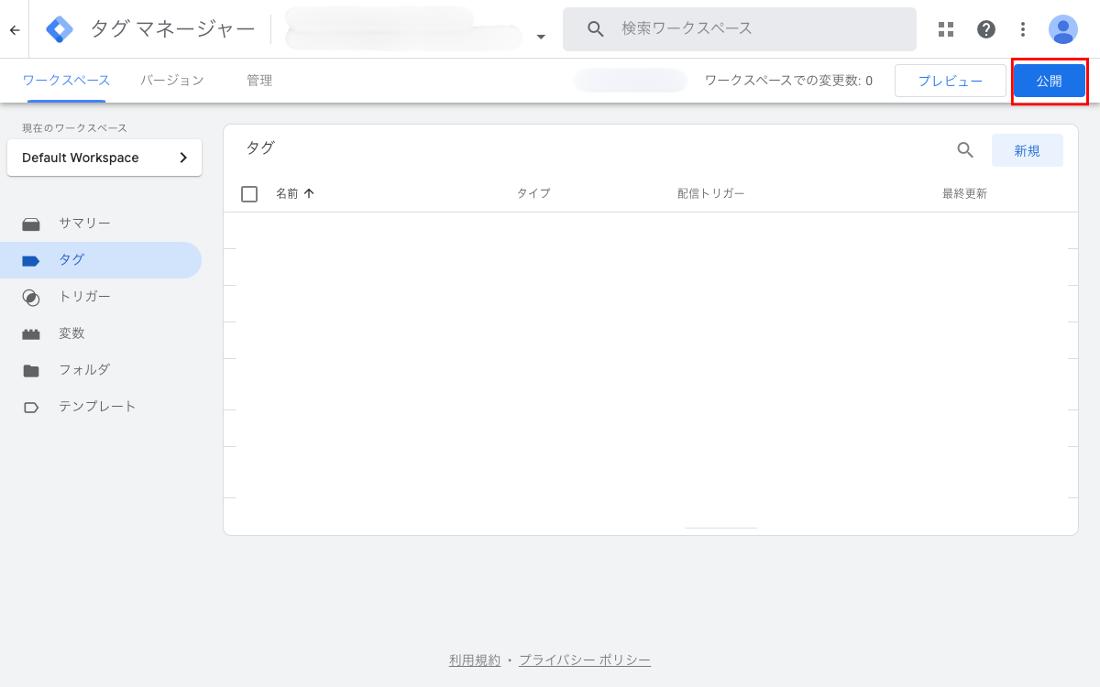Switch to the バージョン tab
1100x687 pixels.
click(x=172, y=81)
